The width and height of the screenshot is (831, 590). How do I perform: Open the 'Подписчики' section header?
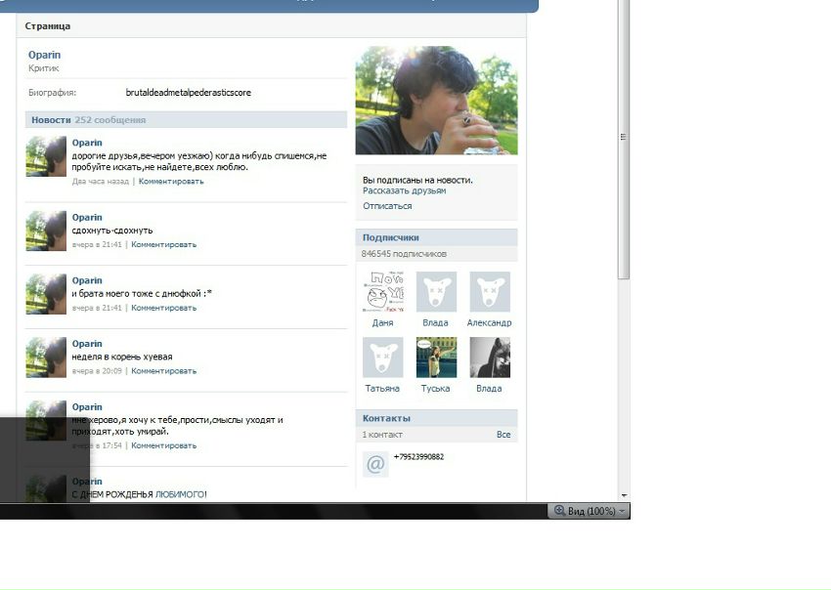coord(391,237)
